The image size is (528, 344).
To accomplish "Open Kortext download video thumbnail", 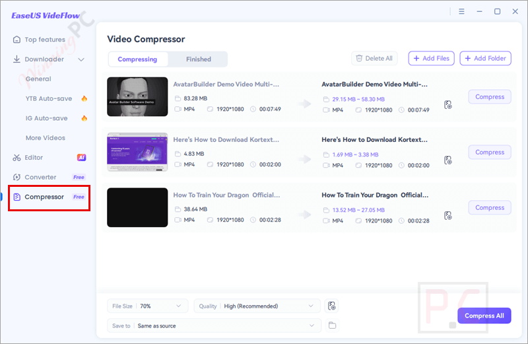I will 137,152.
